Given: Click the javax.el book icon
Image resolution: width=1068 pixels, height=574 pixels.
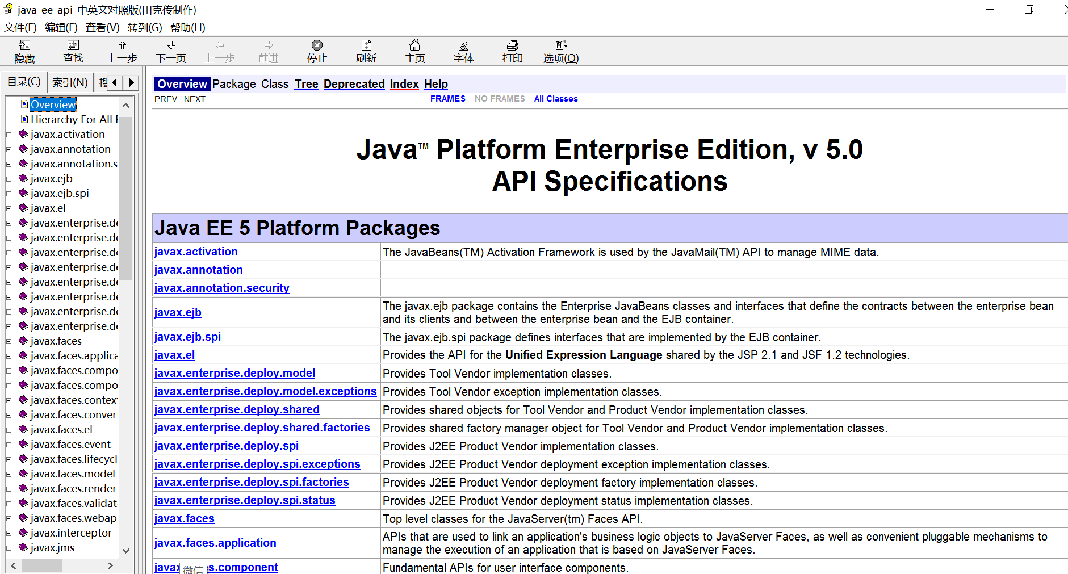Looking at the screenshot, I should (23, 208).
